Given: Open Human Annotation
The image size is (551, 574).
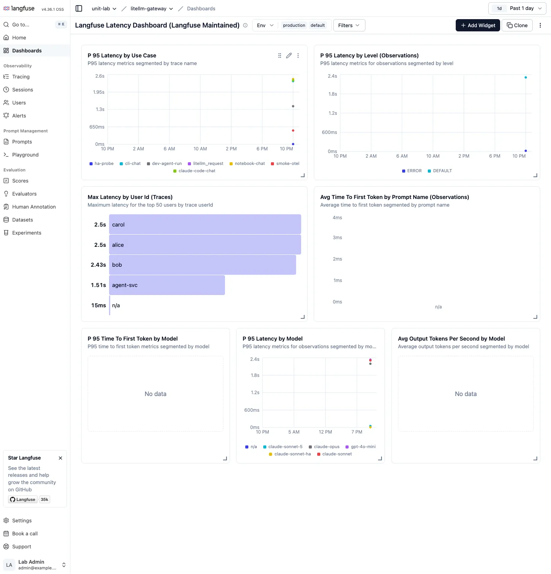Looking at the screenshot, I should pos(35,207).
